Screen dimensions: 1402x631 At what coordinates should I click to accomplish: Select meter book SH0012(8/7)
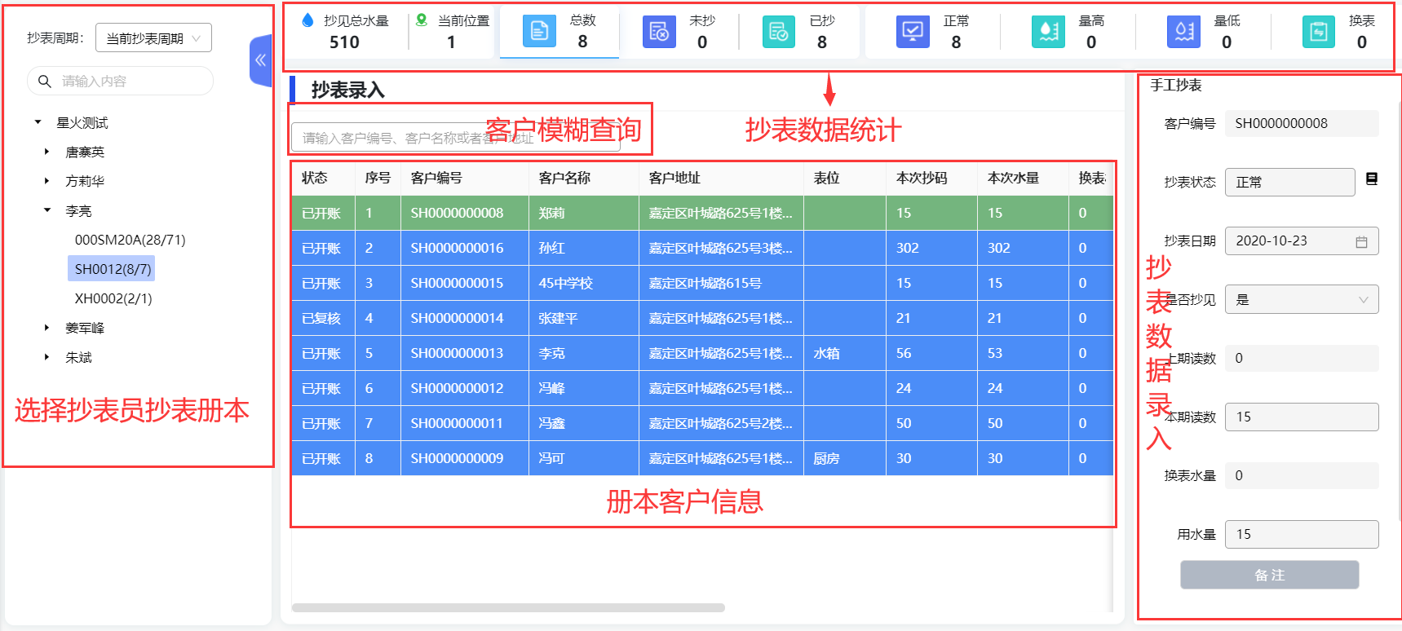click(113, 269)
